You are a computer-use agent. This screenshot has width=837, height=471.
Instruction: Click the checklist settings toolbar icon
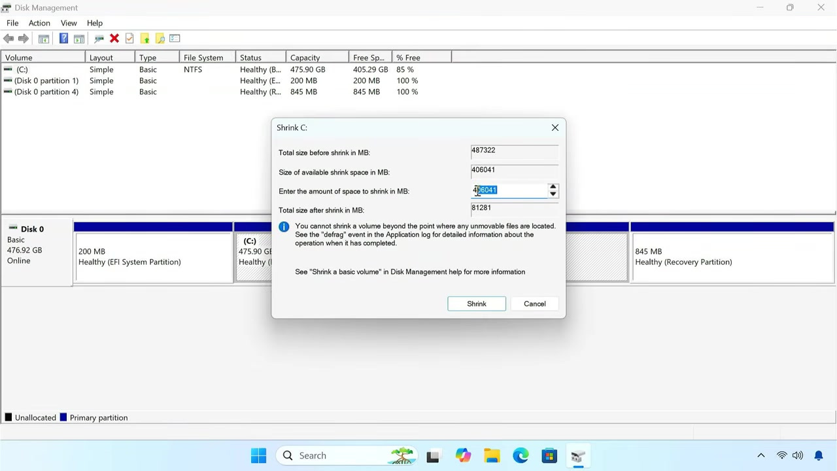175,39
